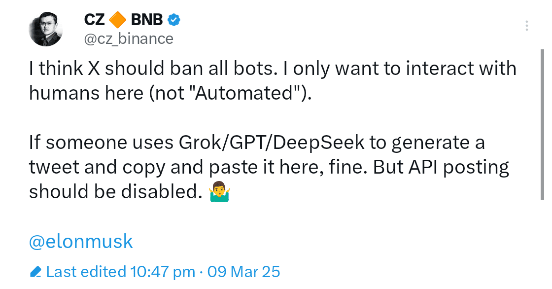Open the @elonmusk profile link

79,241
